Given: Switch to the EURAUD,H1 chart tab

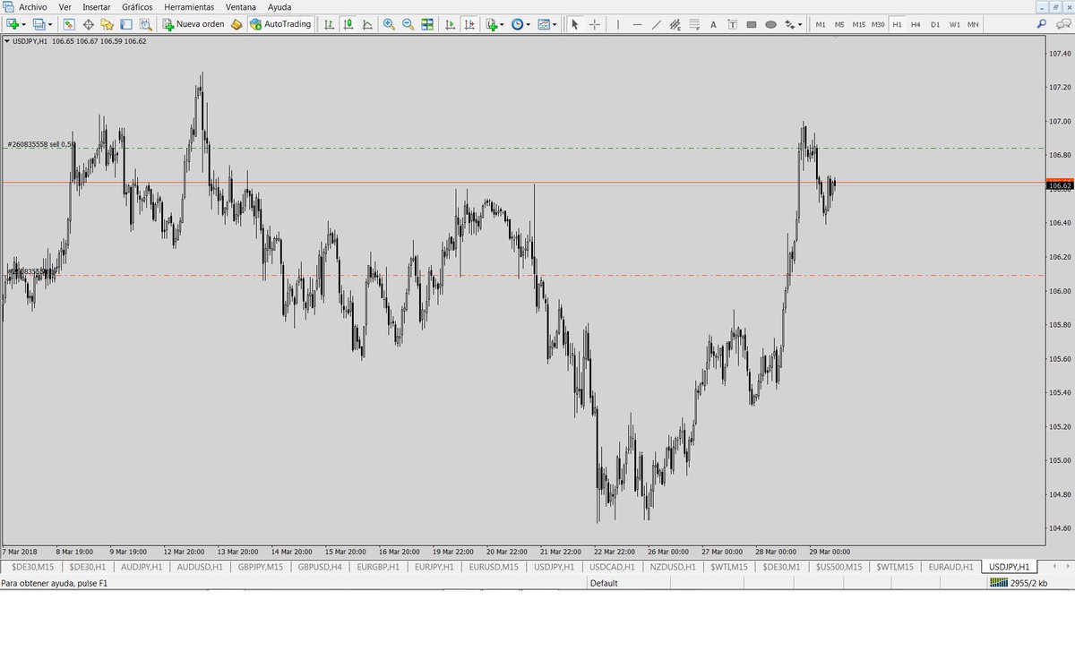Looking at the screenshot, I should [950, 567].
